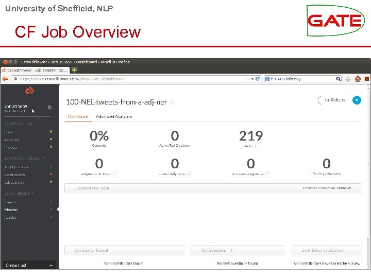Click the padlock icon in the URL bar
This screenshot has width=371, height=278.
[15, 79]
